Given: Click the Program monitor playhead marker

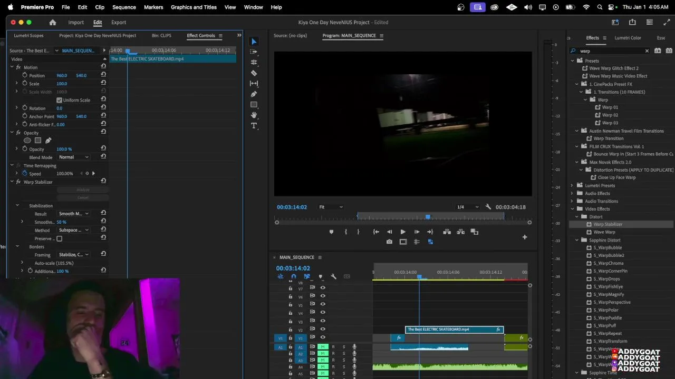Looking at the screenshot, I should (428, 216).
